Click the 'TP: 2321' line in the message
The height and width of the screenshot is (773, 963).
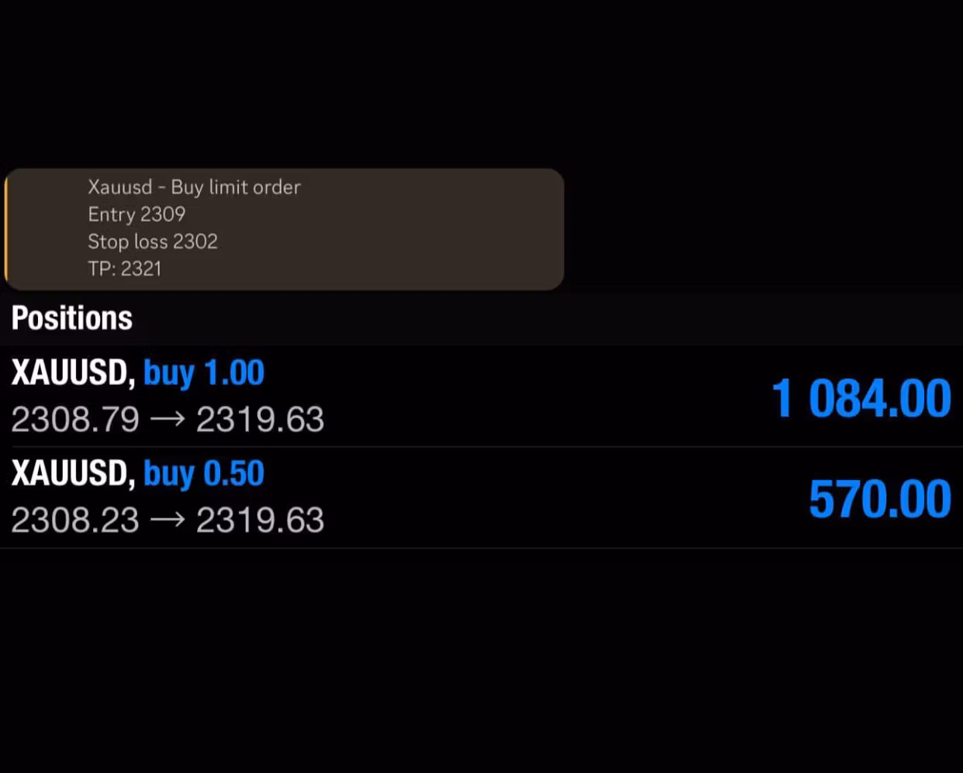click(x=125, y=269)
